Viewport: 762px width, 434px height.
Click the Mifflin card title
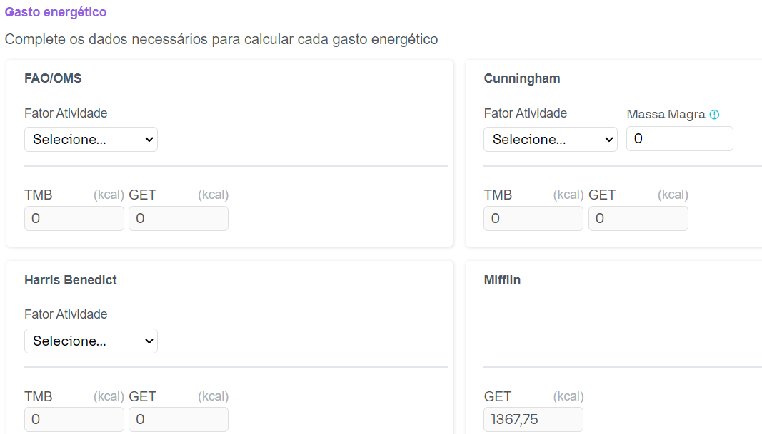click(x=502, y=280)
